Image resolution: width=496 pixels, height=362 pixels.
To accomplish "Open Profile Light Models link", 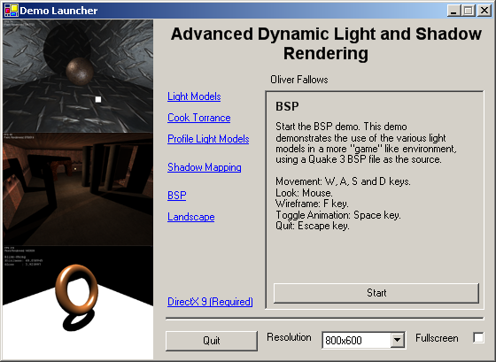I will [x=208, y=139].
